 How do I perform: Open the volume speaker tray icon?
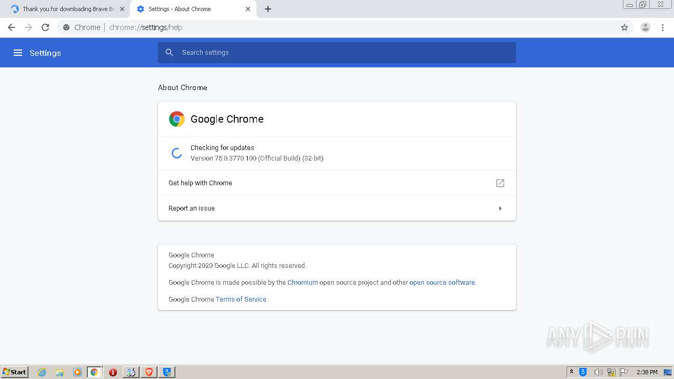click(x=598, y=372)
